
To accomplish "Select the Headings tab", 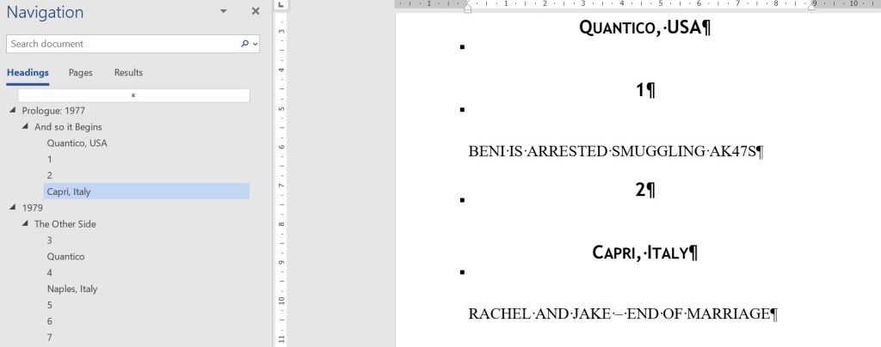I will 28,73.
